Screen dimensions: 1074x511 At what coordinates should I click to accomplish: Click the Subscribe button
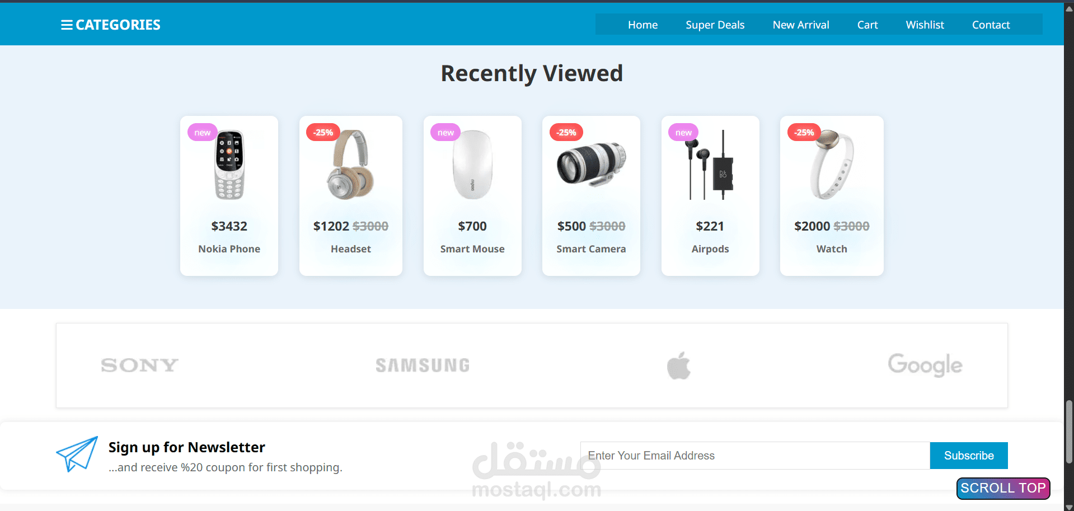pos(969,456)
